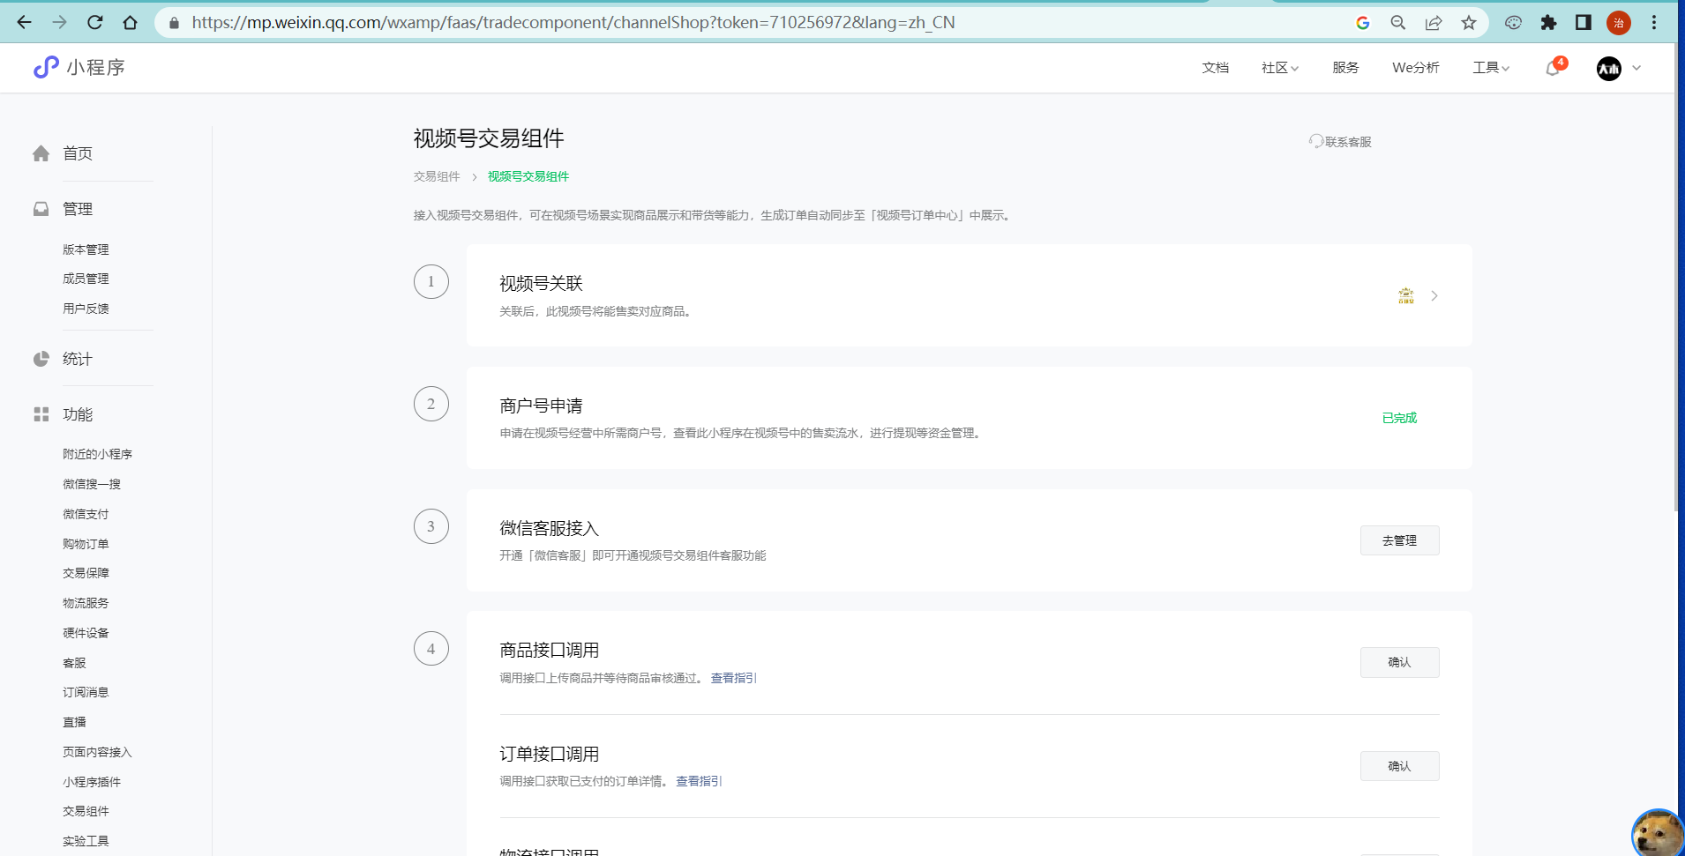1685x856 pixels.
Task: Expand the 工具 dropdown
Action: [x=1491, y=68]
